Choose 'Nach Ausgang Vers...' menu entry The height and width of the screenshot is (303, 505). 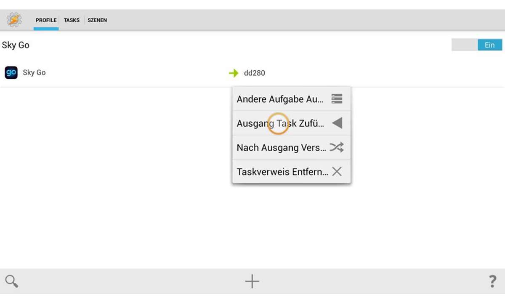point(291,147)
